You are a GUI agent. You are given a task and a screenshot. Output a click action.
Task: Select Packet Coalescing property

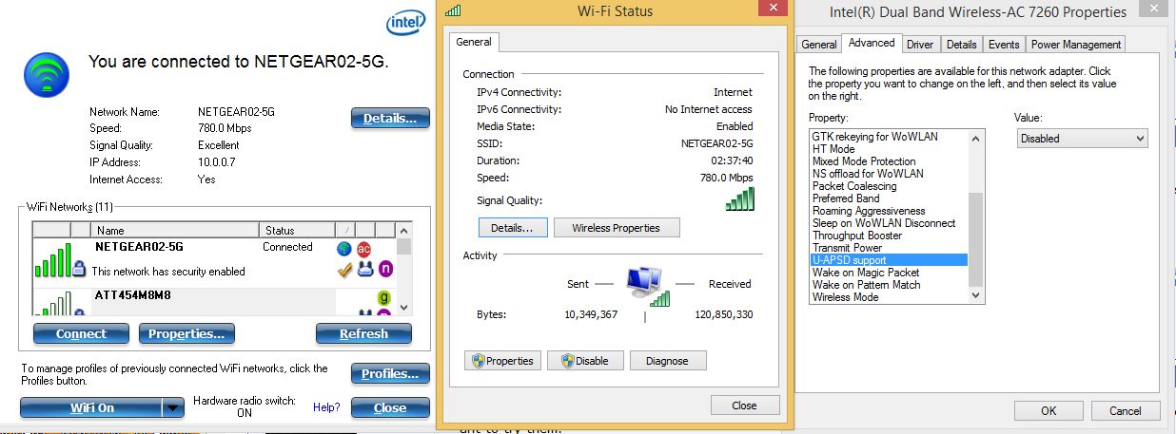(x=854, y=186)
